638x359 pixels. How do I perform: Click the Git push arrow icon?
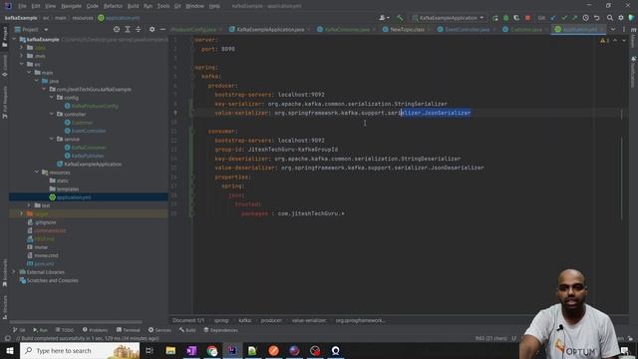[574, 18]
